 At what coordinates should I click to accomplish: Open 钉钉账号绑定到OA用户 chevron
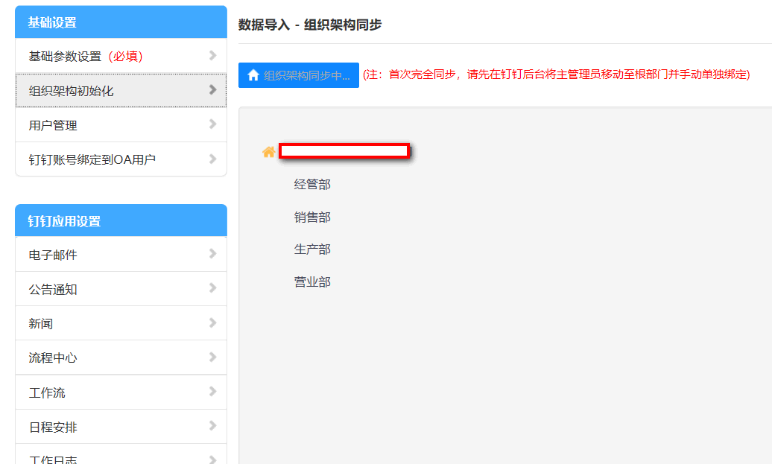(x=212, y=159)
